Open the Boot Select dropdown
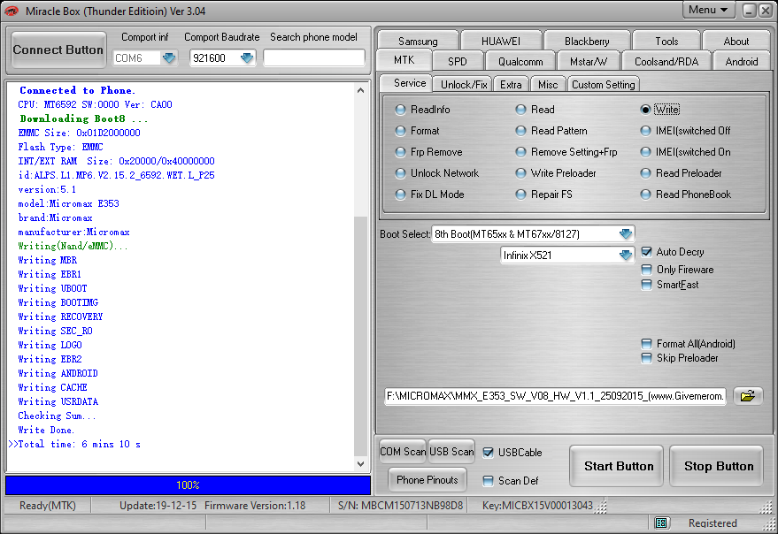778x534 pixels. coord(626,234)
